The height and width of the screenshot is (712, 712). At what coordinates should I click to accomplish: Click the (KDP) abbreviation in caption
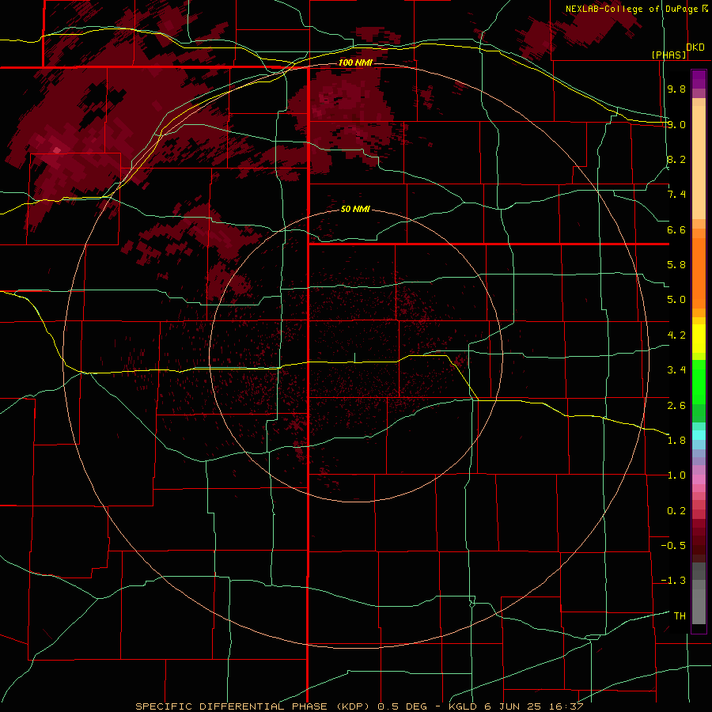tap(354, 706)
